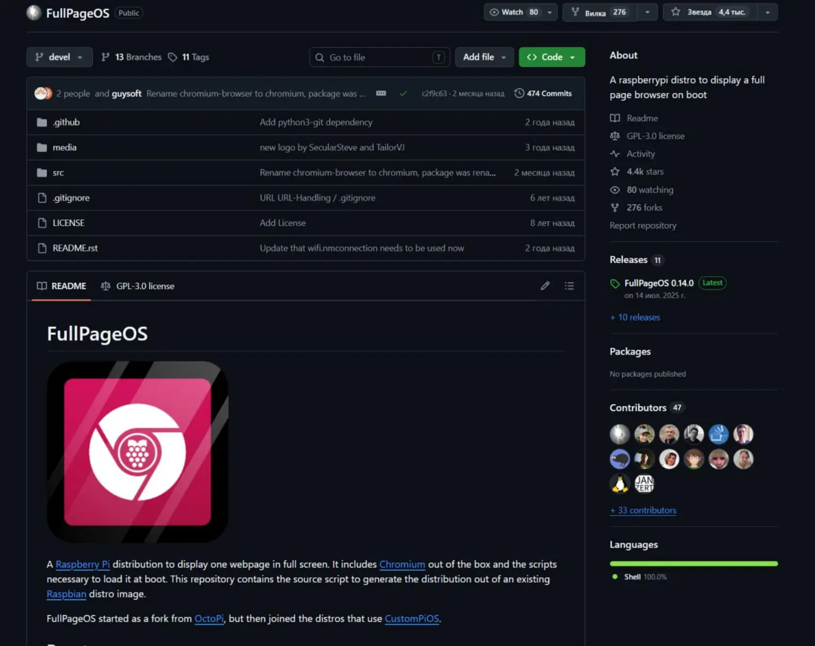Select the README tab

61,286
